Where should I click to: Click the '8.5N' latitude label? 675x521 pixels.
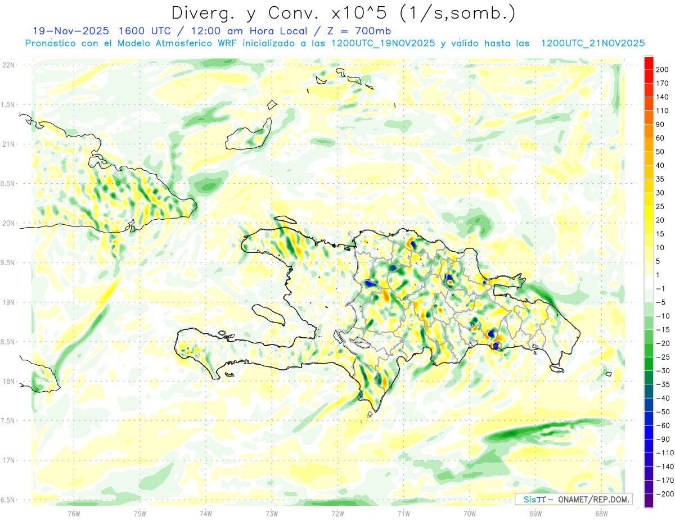point(8,342)
